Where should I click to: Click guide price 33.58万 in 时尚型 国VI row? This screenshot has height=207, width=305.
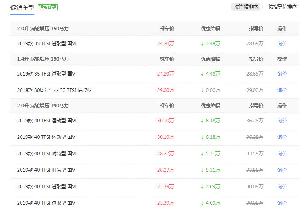click(x=255, y=154)
